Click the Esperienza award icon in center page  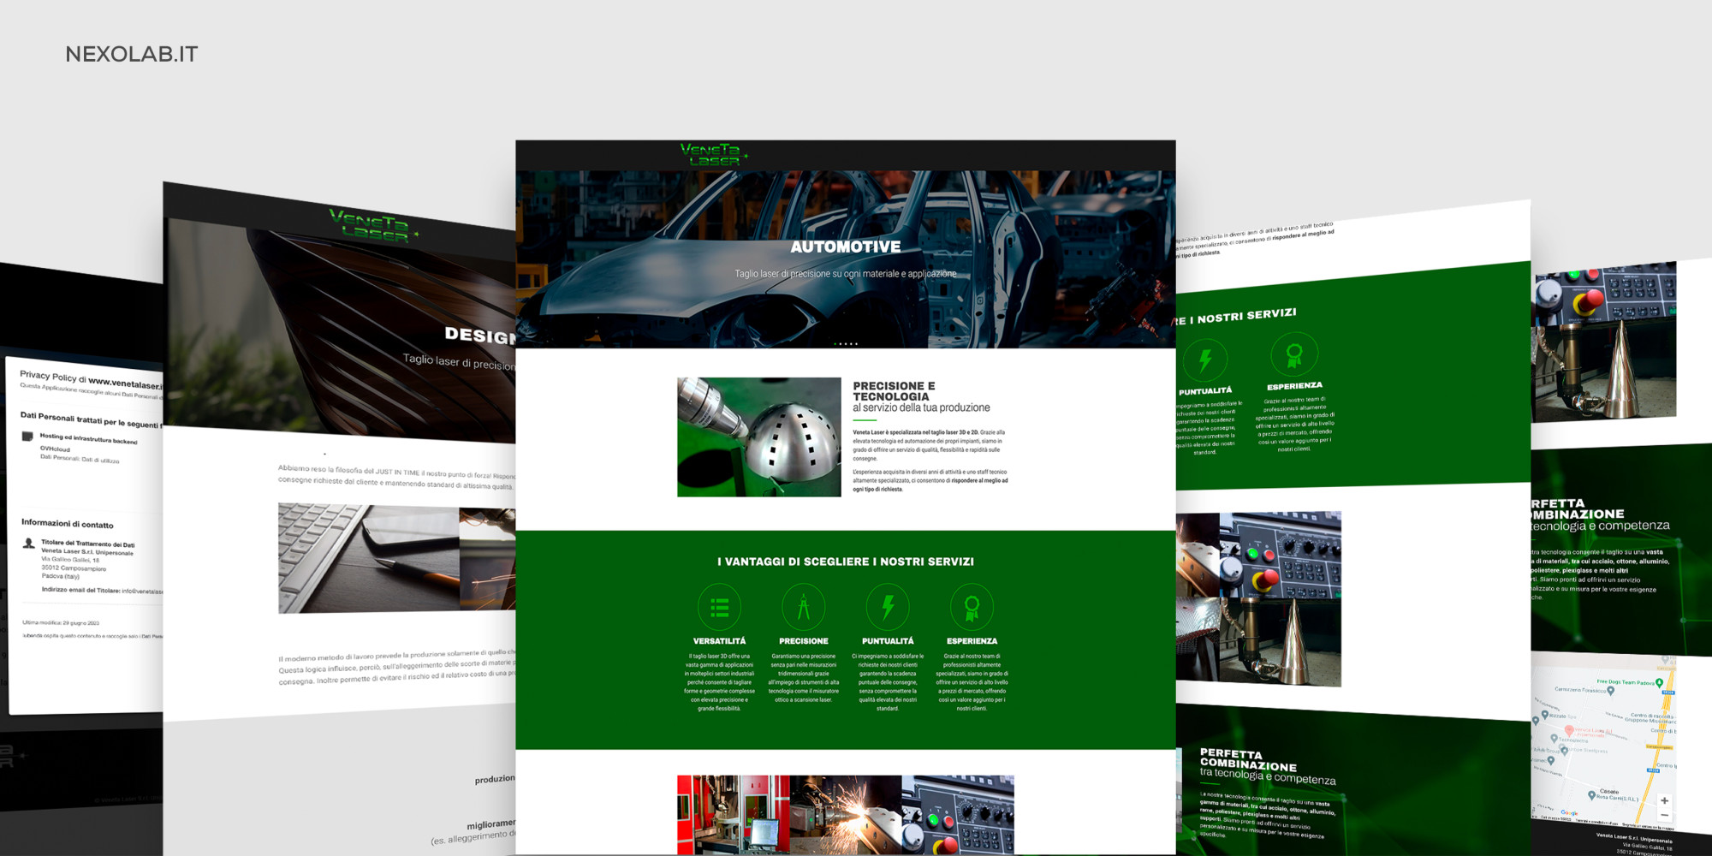pos(972,607)
